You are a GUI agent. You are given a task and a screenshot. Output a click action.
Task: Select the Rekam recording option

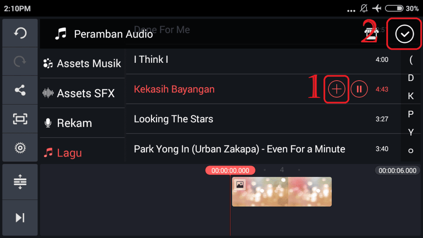coord(83,123)
